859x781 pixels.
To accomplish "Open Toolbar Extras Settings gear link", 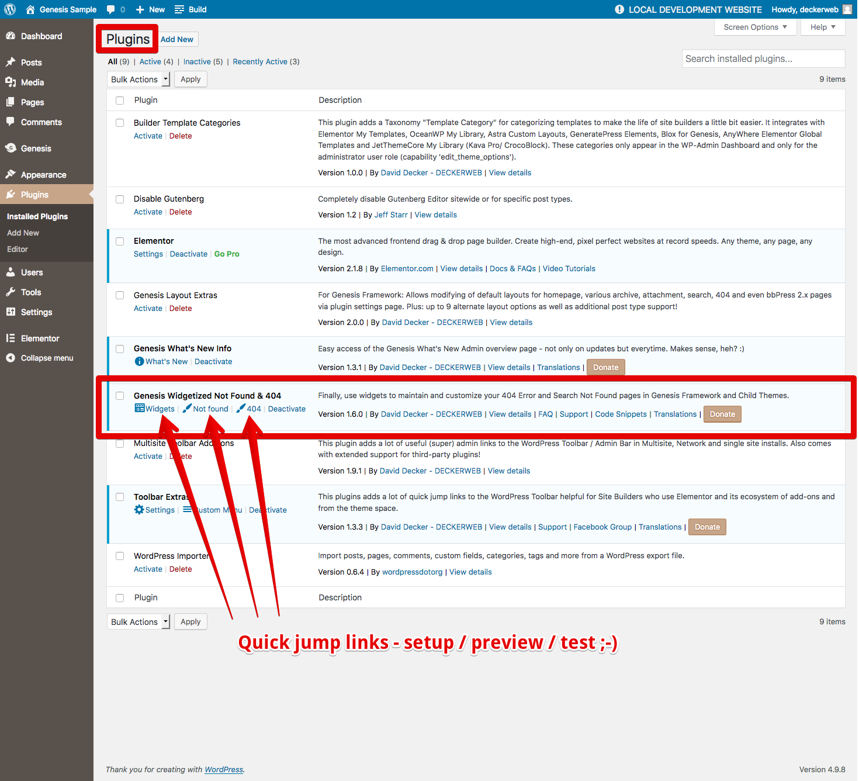I will coord(154,510).
